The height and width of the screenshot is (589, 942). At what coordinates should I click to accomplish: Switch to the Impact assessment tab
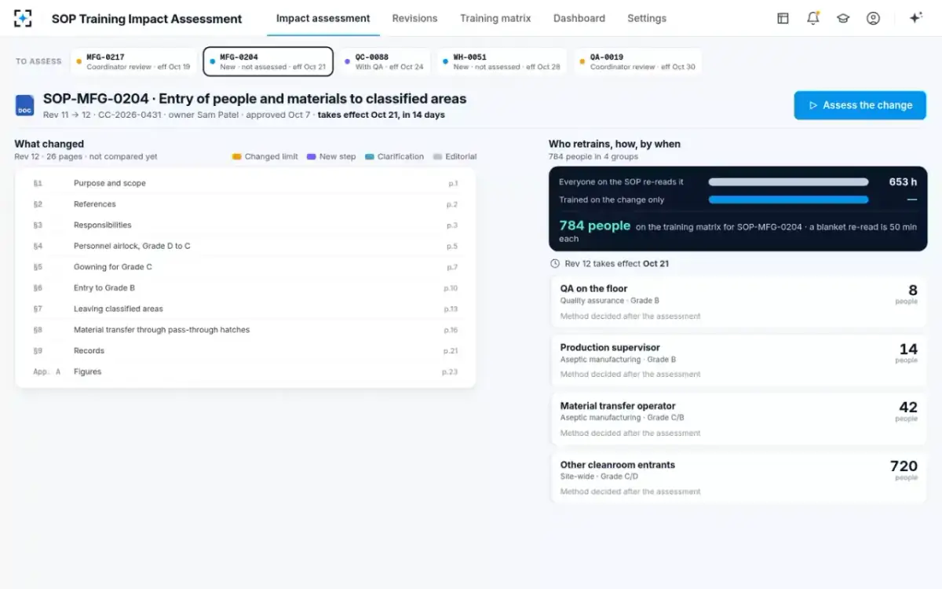pos(323,18)
